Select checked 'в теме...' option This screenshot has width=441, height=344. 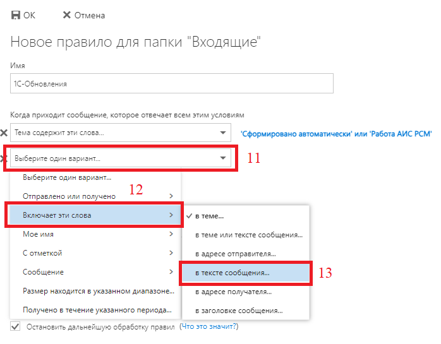point(209,216)
